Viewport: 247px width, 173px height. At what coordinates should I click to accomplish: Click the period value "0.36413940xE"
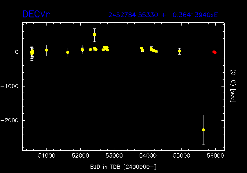195,15
